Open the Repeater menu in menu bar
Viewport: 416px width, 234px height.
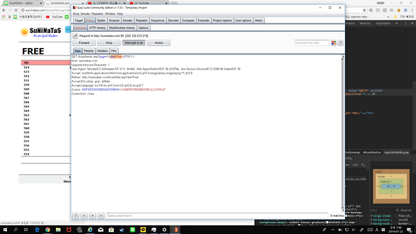(x=98, y=14)
